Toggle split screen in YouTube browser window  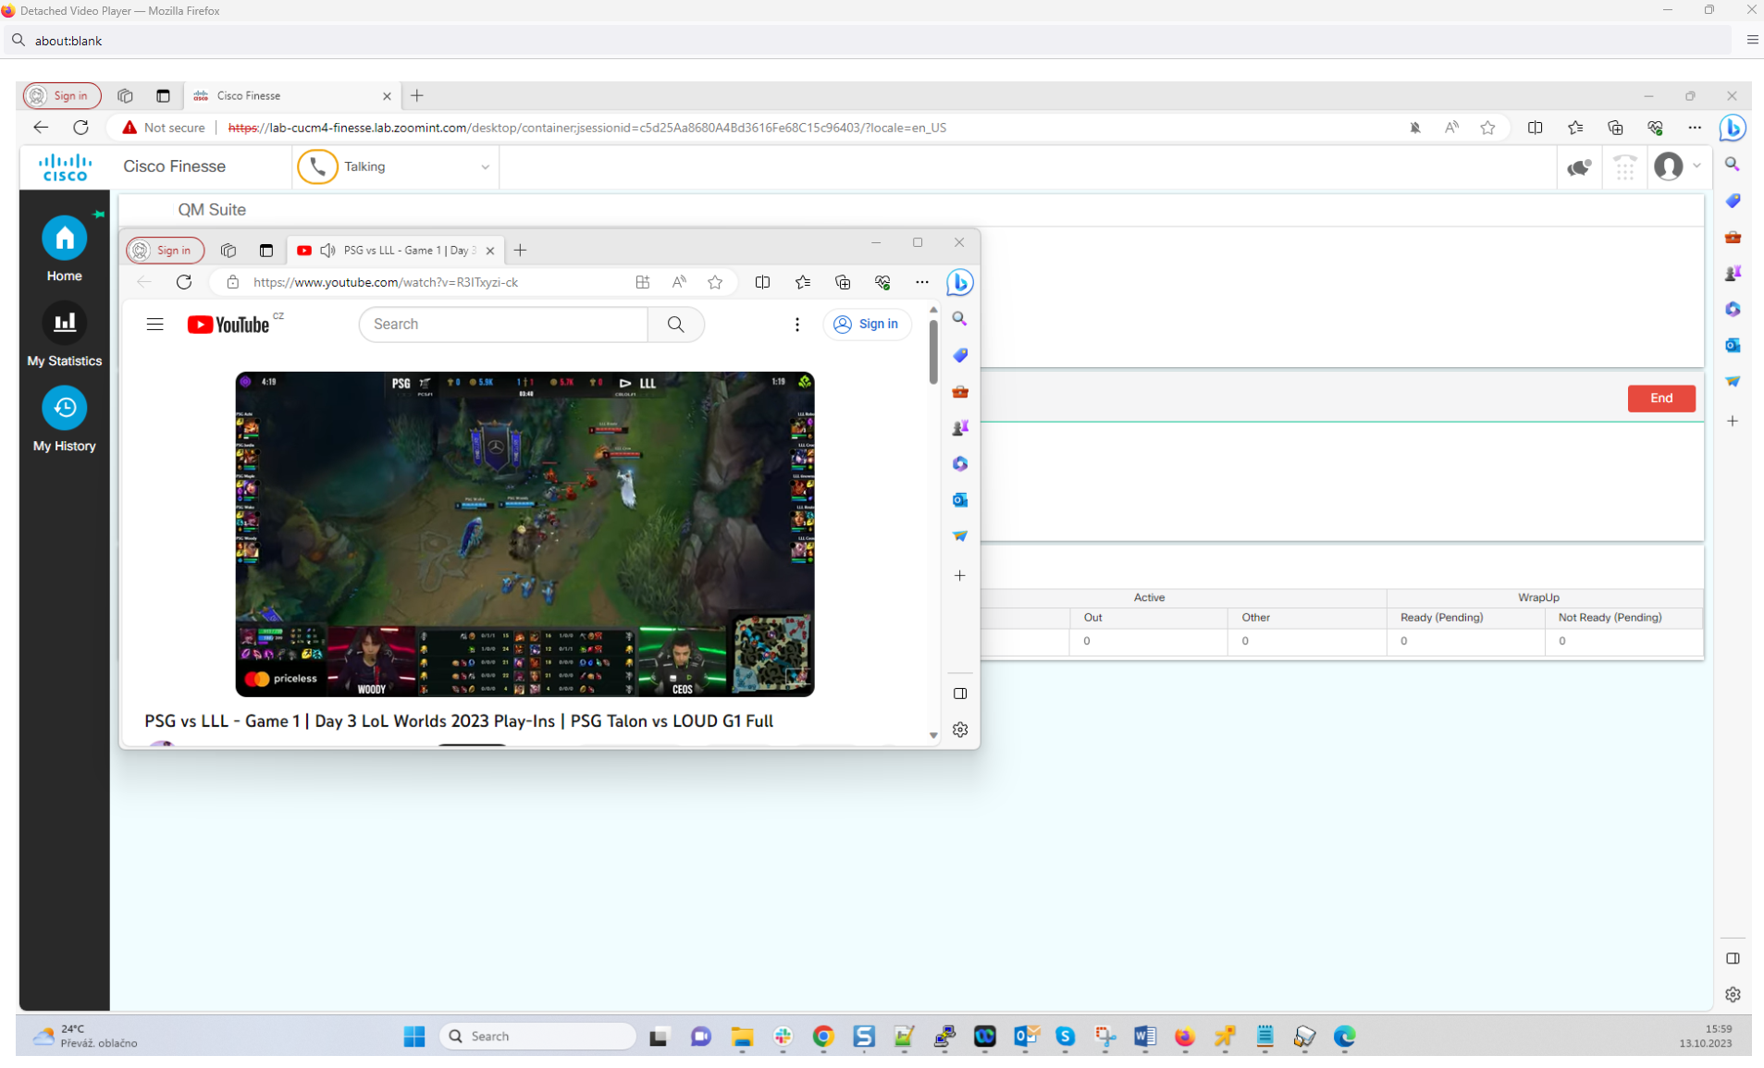pos(762,283)
